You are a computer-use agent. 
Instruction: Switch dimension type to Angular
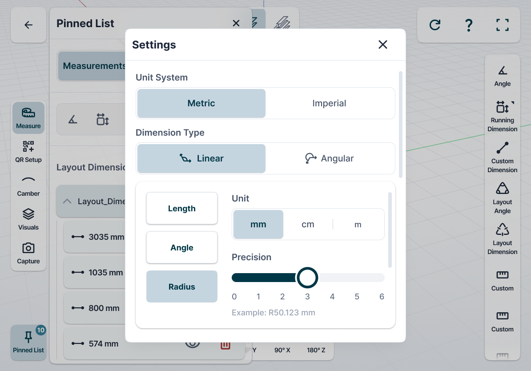tap(329, 158)
